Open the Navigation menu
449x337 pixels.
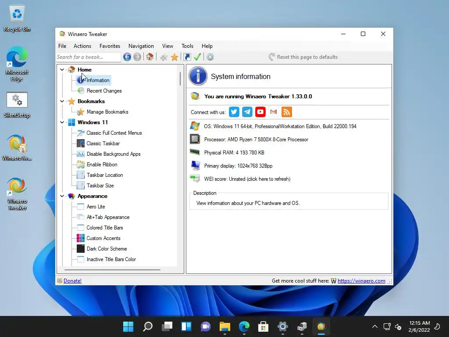[x=141, y=46]
